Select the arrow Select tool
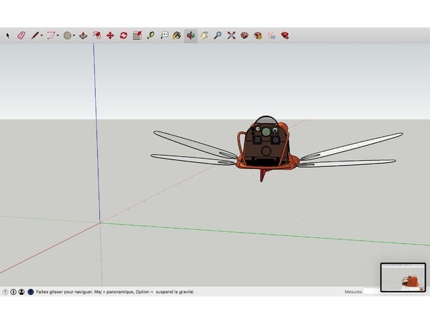The height and width of the screenshot is (323, 430). (8, 35)
